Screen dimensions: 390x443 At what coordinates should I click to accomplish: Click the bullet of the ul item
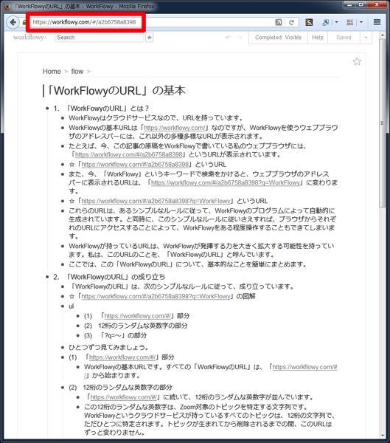tap(63, 306)
